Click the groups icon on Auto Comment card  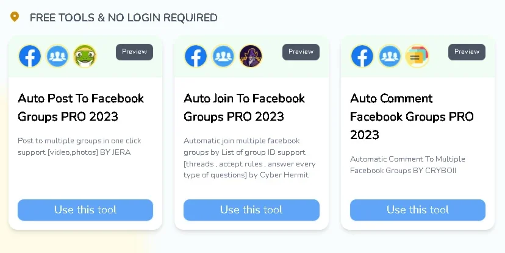click(389, 56)
